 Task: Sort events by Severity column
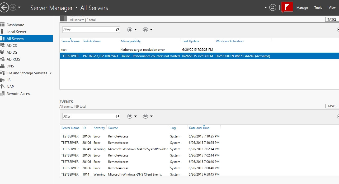click(x=99, y=128)
